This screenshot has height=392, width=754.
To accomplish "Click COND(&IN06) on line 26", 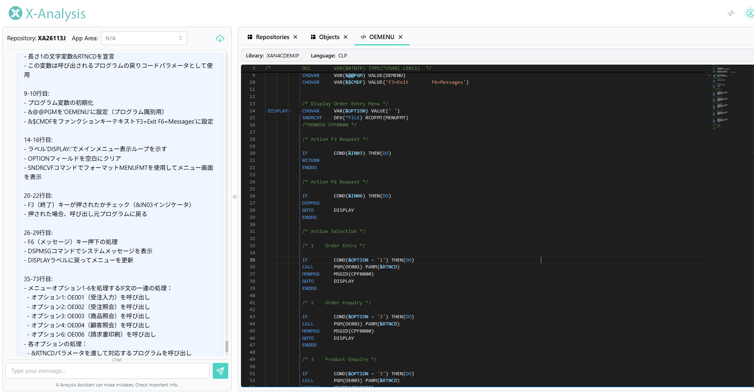I will [349, 196].
